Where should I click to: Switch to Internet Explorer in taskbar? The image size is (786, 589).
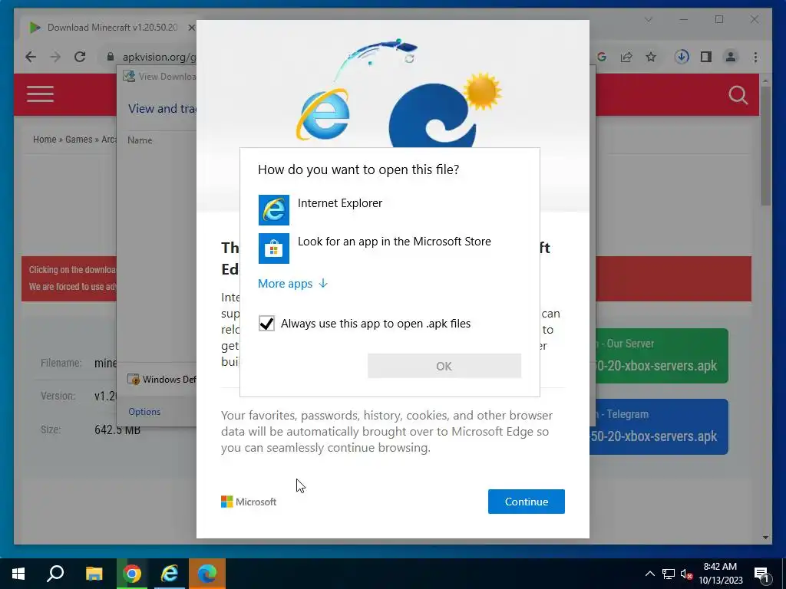170,574
